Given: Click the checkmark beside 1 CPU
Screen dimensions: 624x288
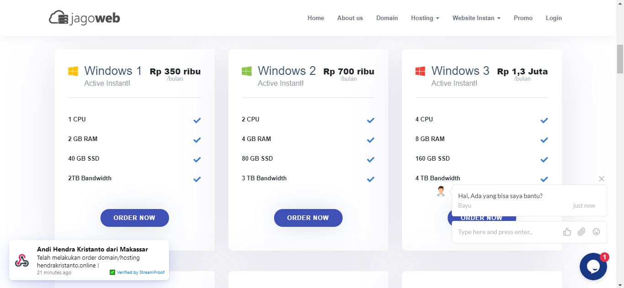Looking at the screenshot, I should point(197,120).
